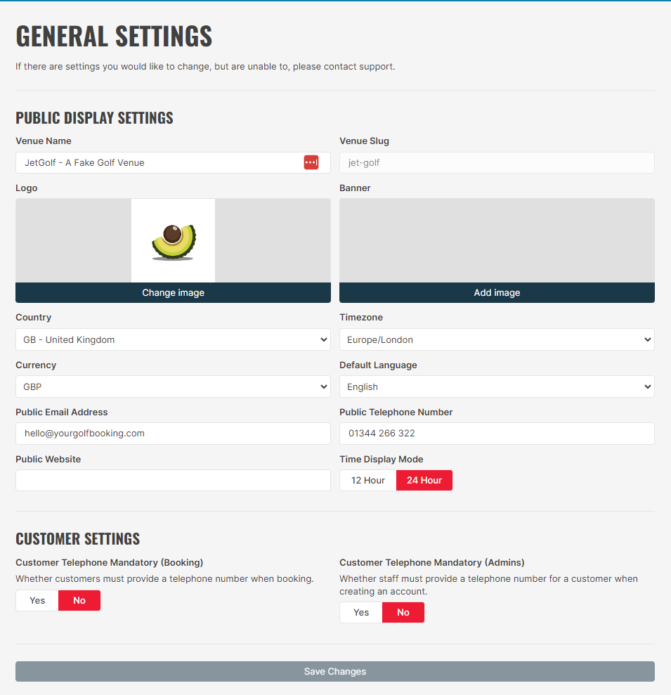Set admin telephone mandatory to No
This screenshot has height=695, width=671.
(403, 612)
